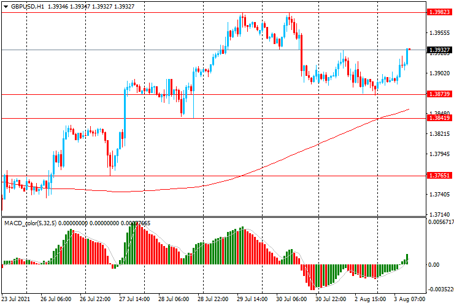Click the 2 Aug 15:00 time label
Viewport: 454px width, 306px height.
[370, 299]
